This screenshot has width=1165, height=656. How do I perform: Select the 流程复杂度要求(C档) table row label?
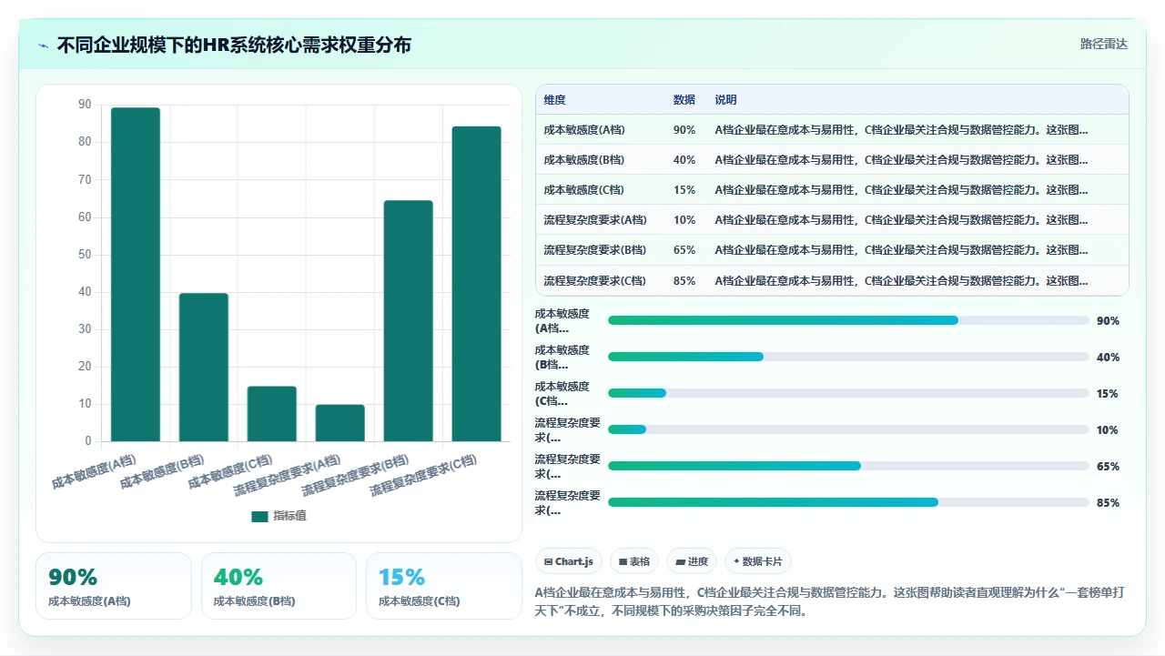pos(595,281)
